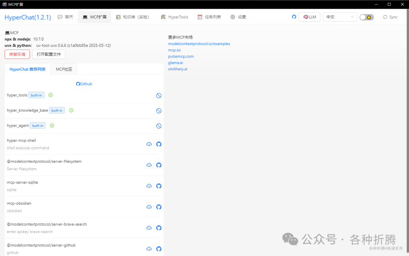
Task: Toggle the dark/light theme switch
Action: pos(367,17)
